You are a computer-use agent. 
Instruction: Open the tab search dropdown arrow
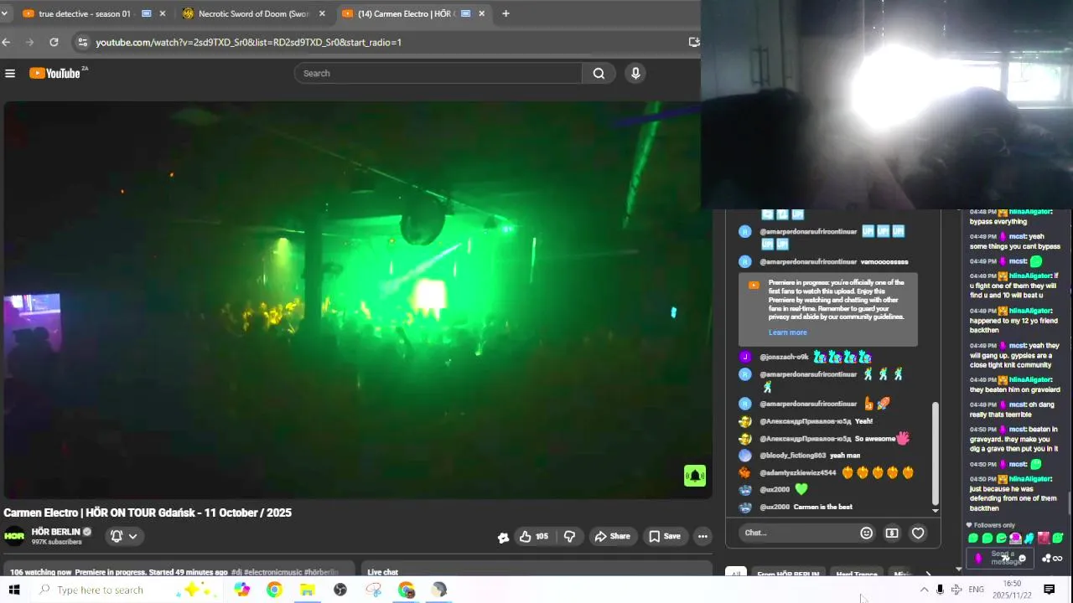pos(4,13)
